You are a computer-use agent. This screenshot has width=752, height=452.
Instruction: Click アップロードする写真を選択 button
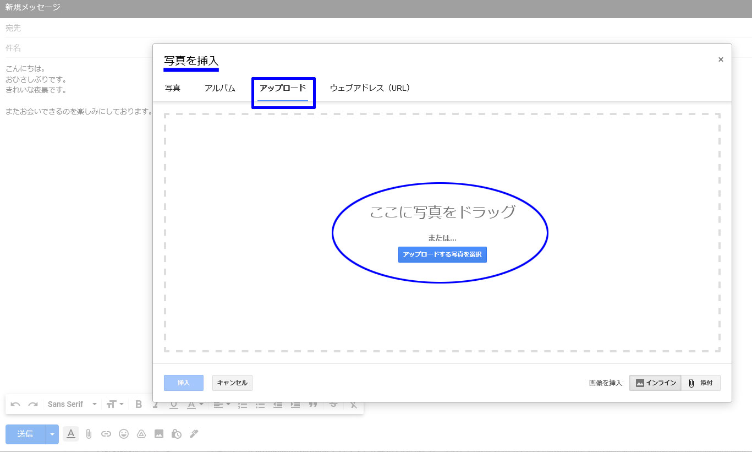coord(442,254)
